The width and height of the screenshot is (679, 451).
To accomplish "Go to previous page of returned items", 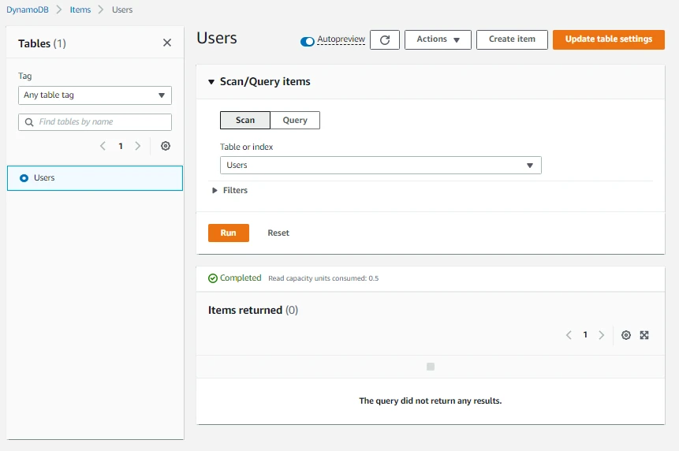I will click(569, 335).
